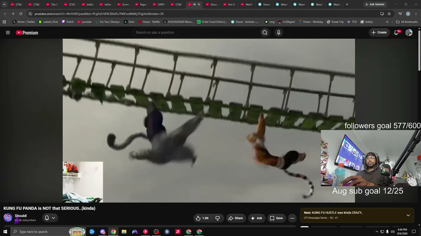Viewport: 421px width, 236px height.
Task: Open the All Bookmarks folder
Action: pyautogui.click(x=407, y=22)
